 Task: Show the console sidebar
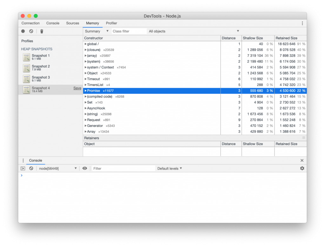pyautogui.click(x=23, y=169)
